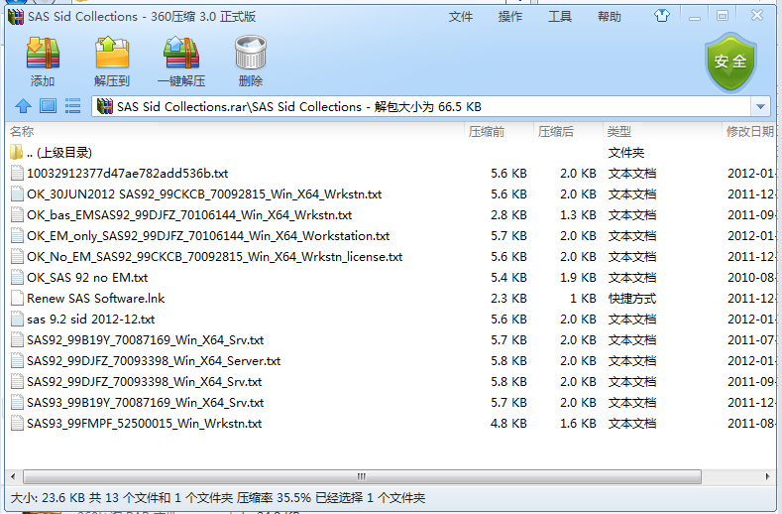782x514 pixels.
Task: Go up one level with blue arrow
Action: click(x=23, y=106)
